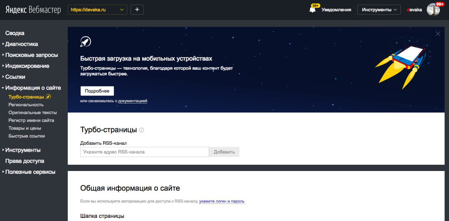Open Оригинальные тексты sidebar item
This screenshot has width=449, height=221.
pos(33,113)
